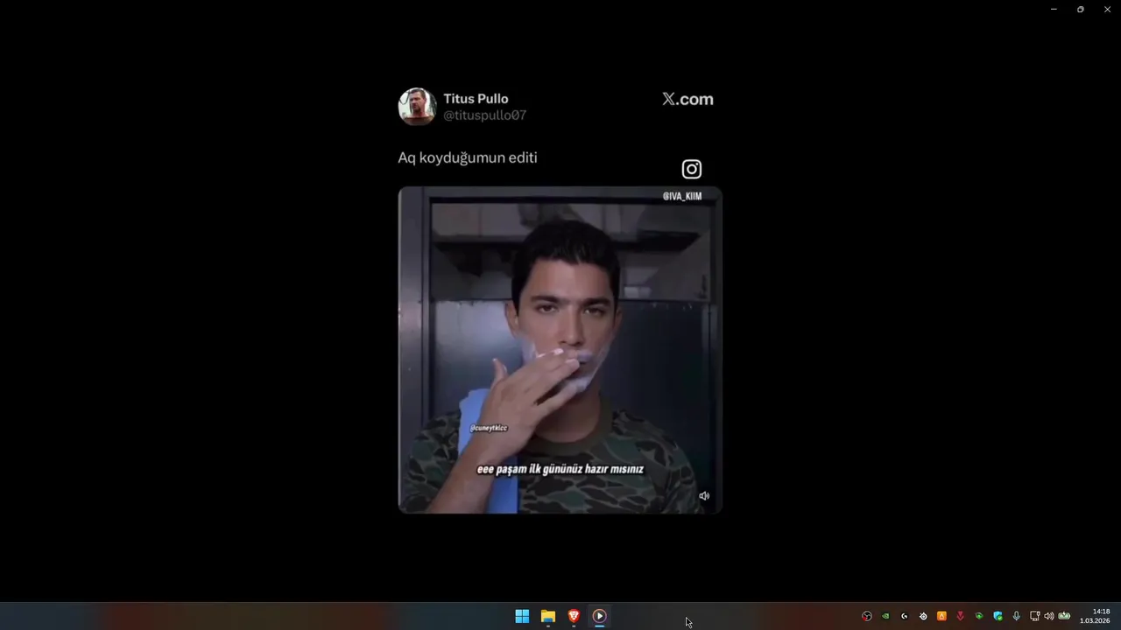1121x630 pixels.
Task: Restore down the media player window
Action: [1081, 9]
